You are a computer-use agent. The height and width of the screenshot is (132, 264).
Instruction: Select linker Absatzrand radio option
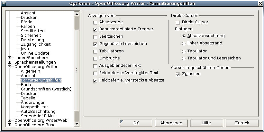tap(184, 43)
